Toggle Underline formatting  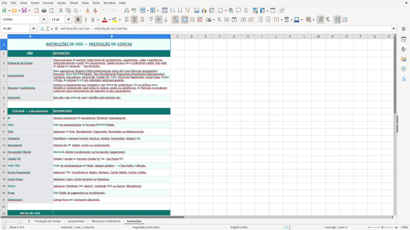point(93,20)
